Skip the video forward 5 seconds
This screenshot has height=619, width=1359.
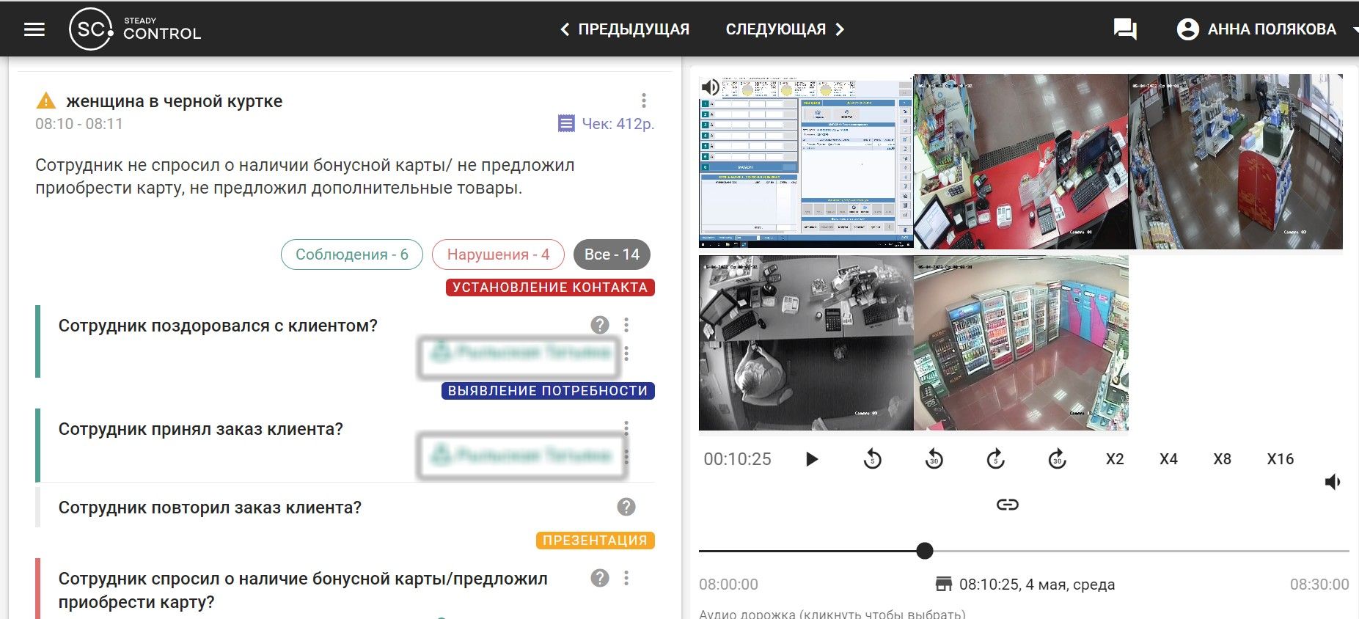[x=995, y=459]
